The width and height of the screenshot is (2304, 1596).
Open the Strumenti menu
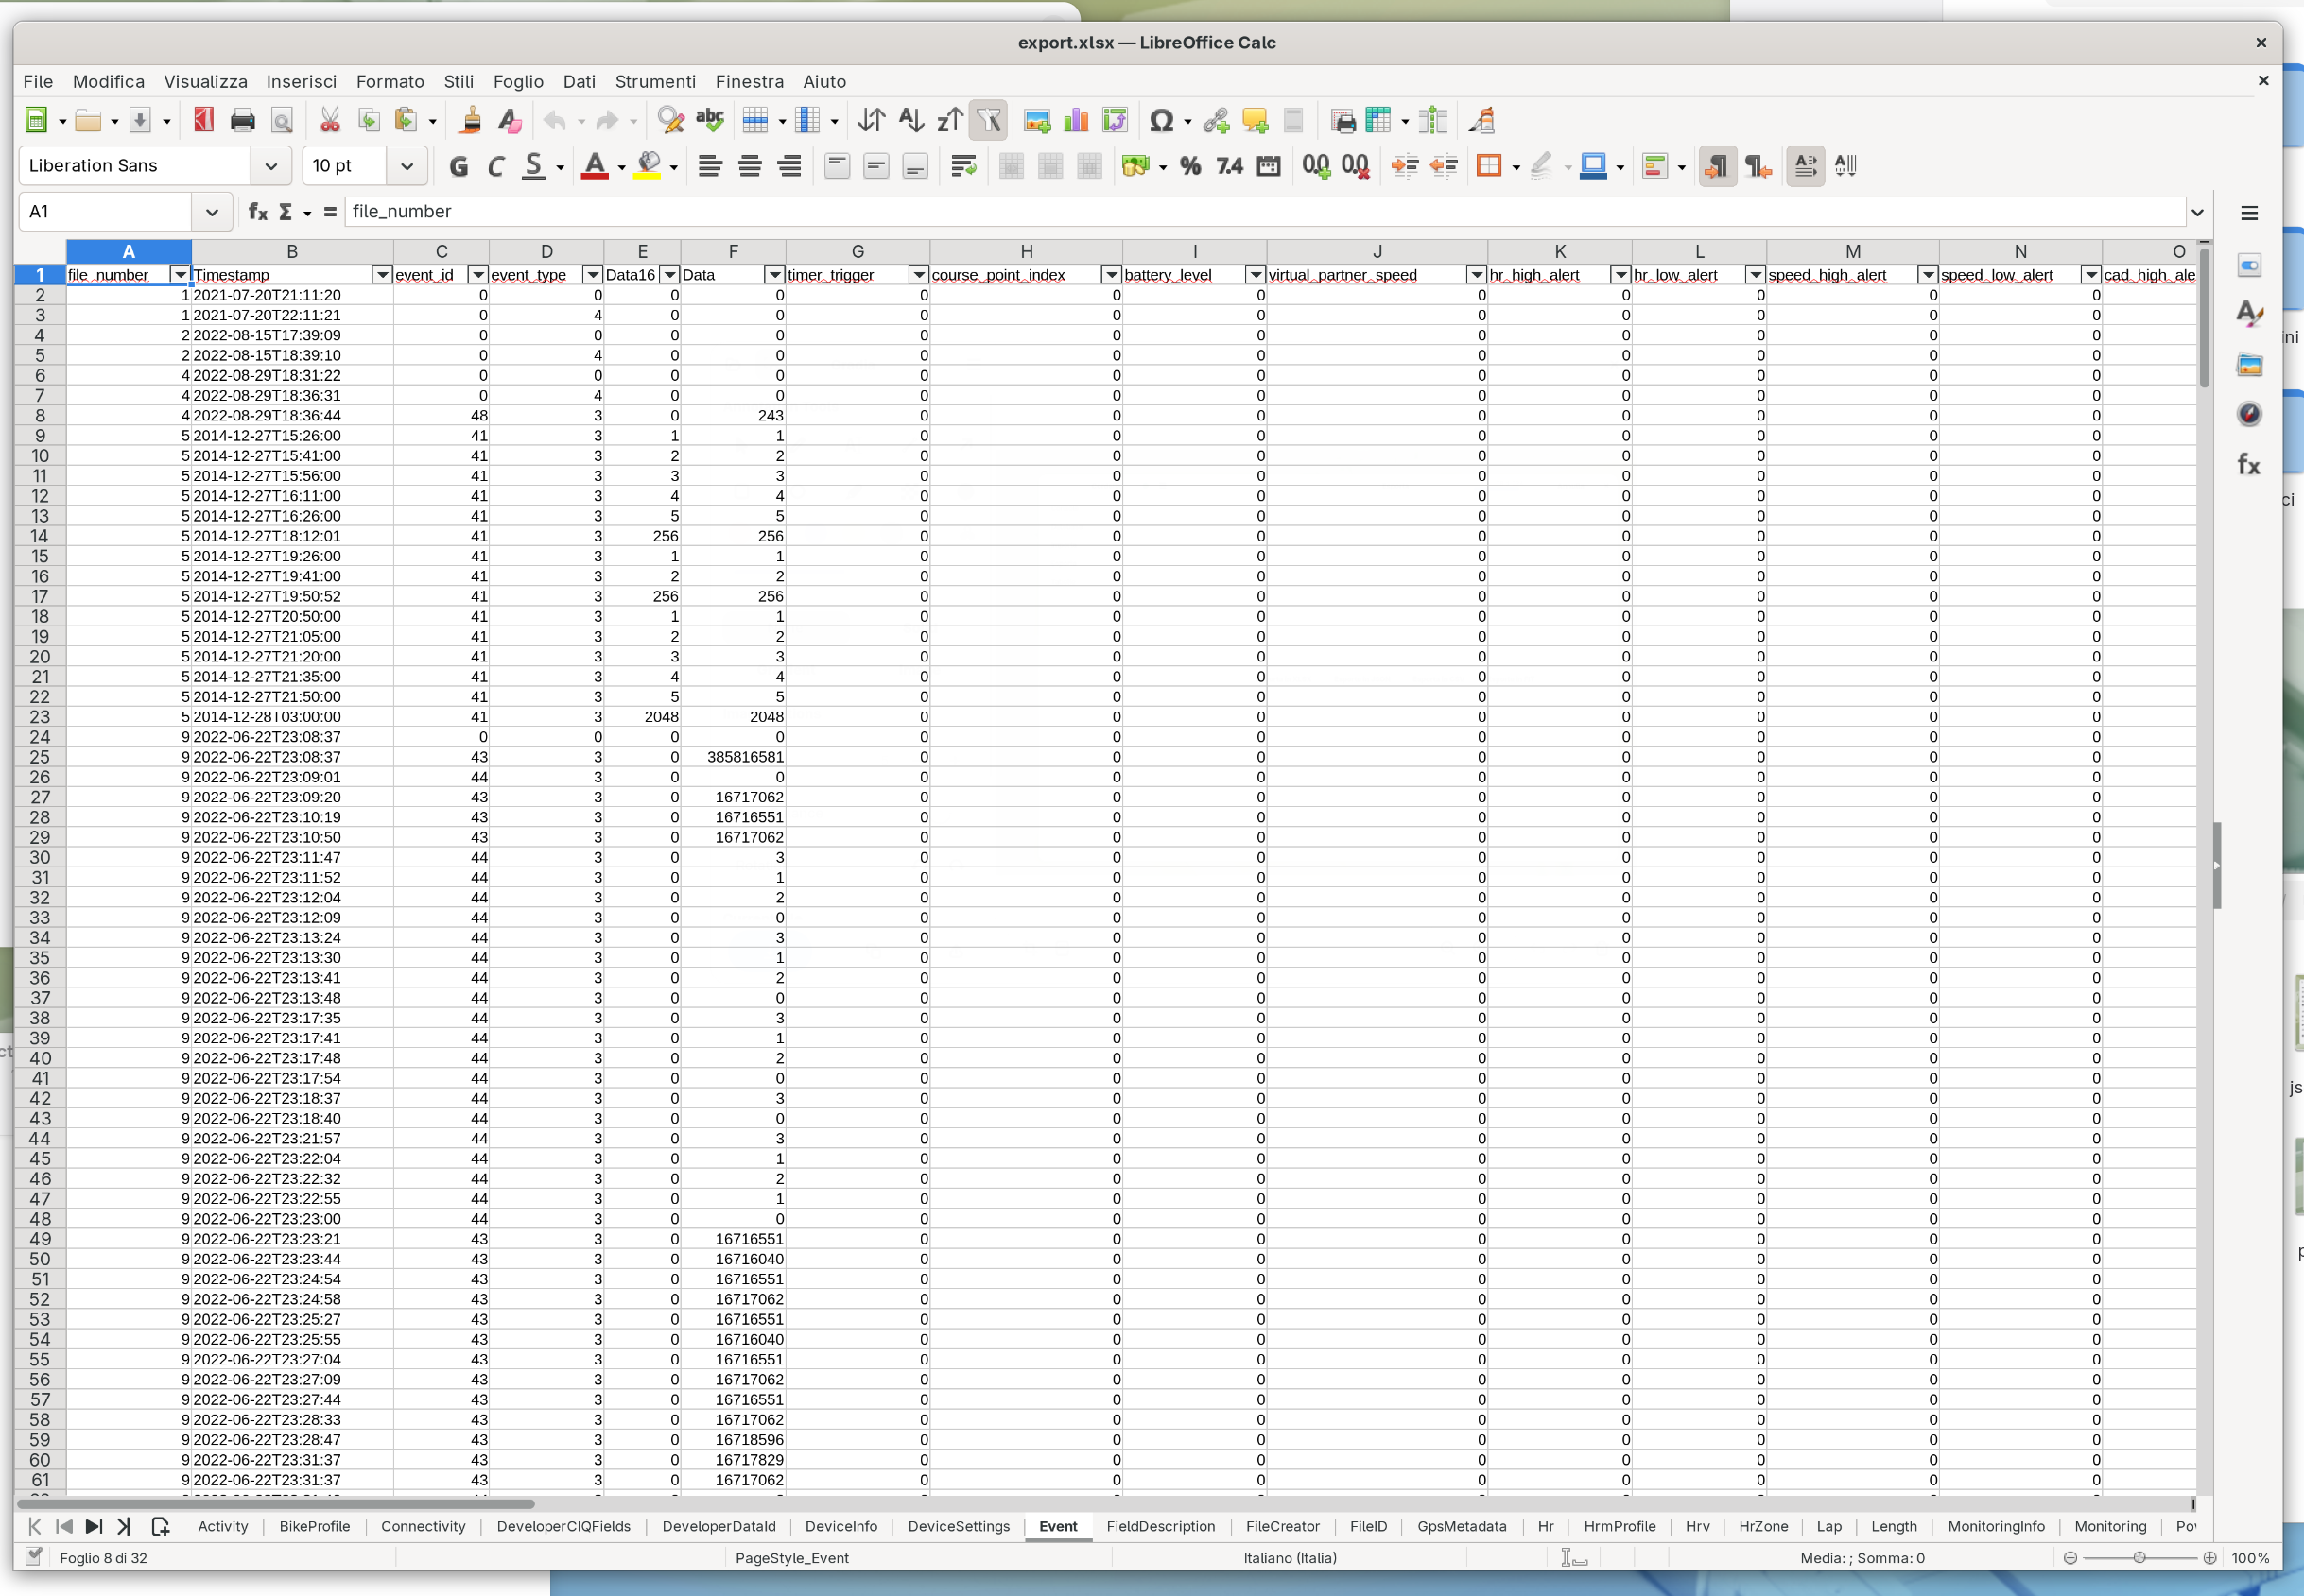coord(655,82)
